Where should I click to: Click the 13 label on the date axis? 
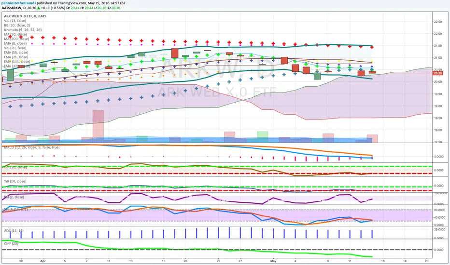[x=130, y=261]
